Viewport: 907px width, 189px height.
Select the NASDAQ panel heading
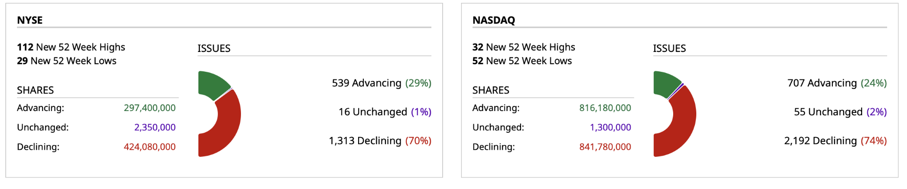[494, 20]
